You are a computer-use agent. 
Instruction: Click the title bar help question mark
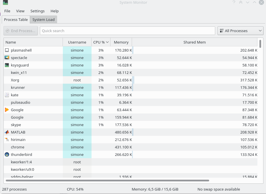pyautogui.click(x=234, y=2)
